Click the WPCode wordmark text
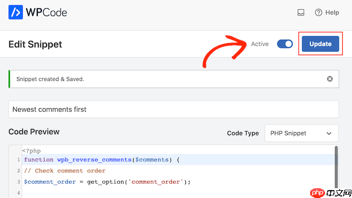Image resolution: width=352 pixels, height=198 pixels. pos(47,12)
